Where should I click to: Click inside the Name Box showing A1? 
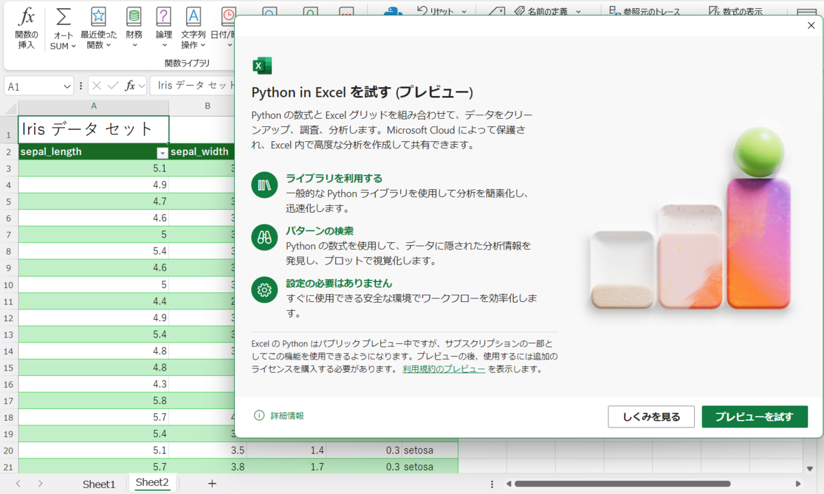pos(34,86)
